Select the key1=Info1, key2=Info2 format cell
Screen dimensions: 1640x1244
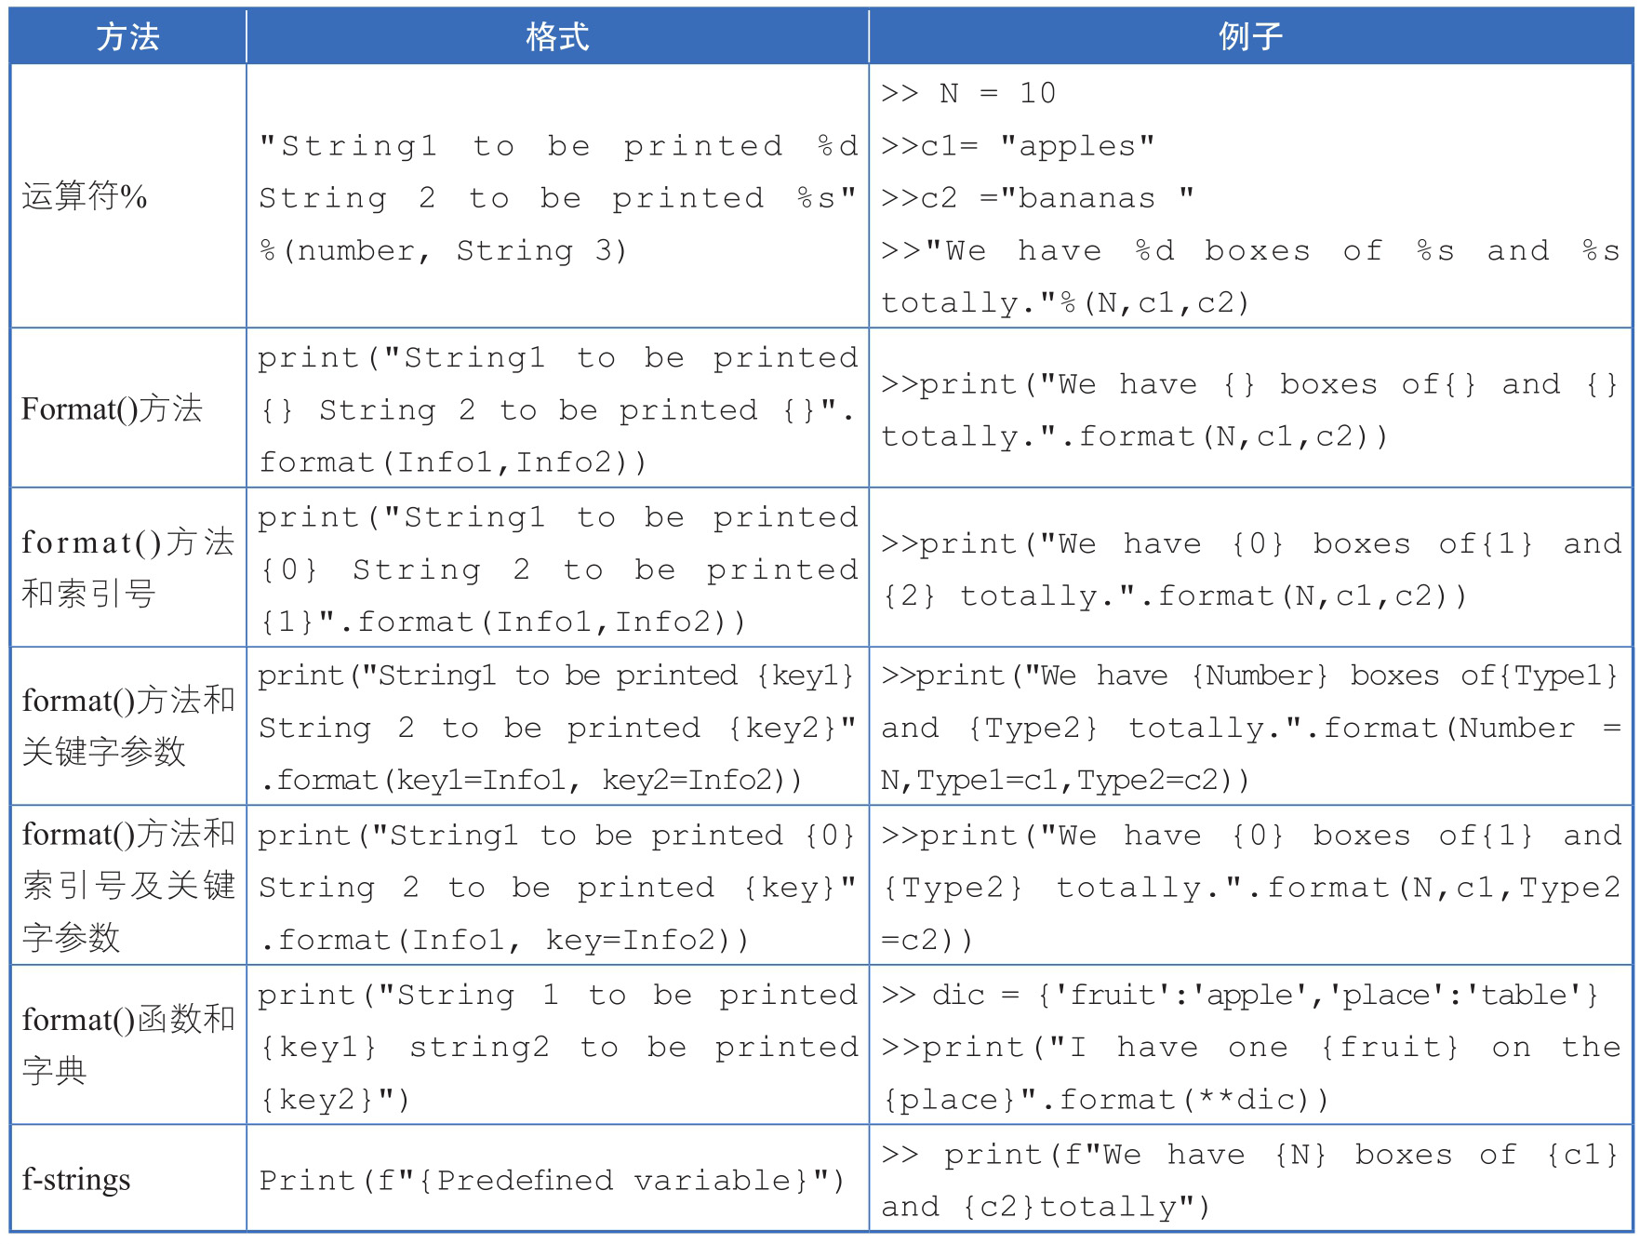(x=557, y=728)
